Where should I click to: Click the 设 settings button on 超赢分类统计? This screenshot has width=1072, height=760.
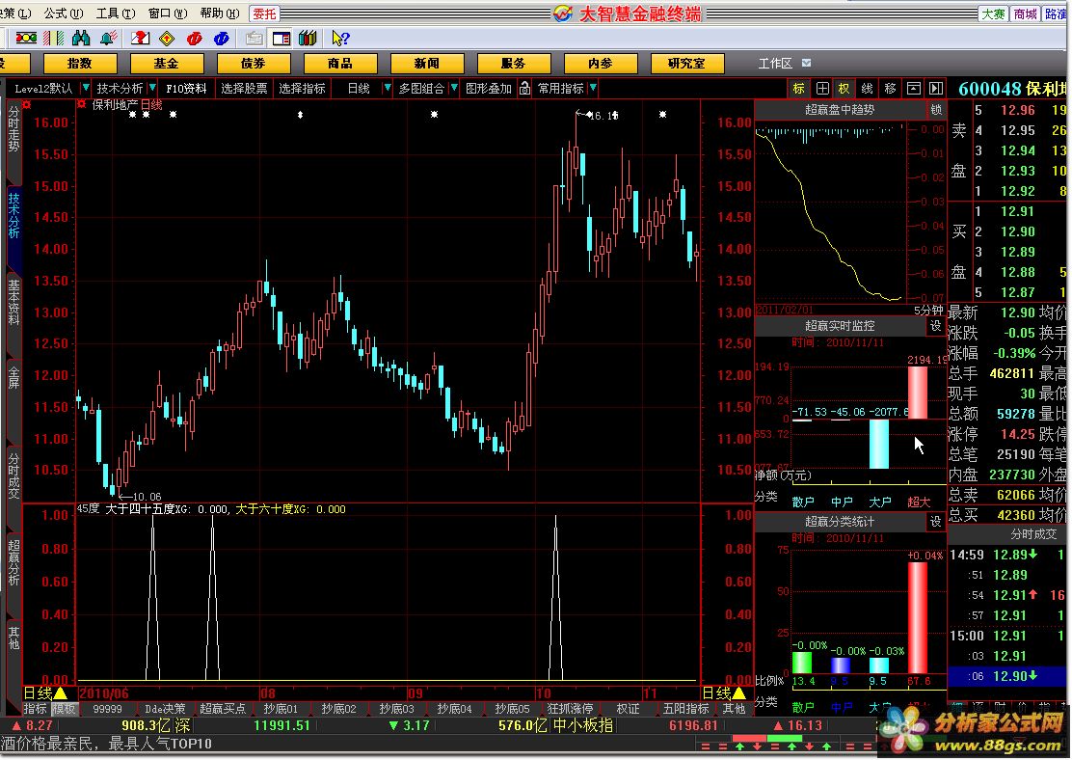coord(936,522)
